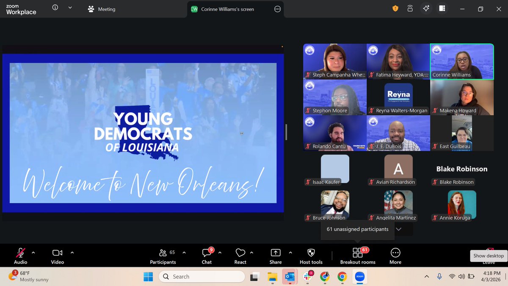
Task: Expand Participants options caret
Action: coord(184,253)
